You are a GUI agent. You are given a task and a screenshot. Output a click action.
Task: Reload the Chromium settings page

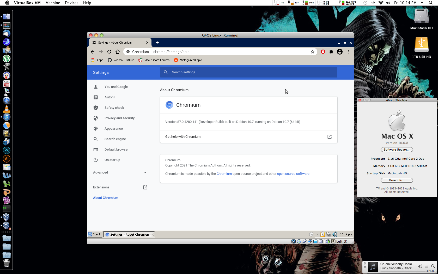(x=109, y=52)
